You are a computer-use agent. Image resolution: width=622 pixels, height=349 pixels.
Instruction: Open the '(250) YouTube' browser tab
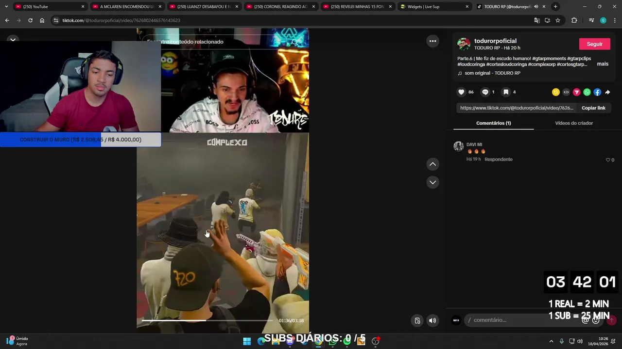[x=49, y=7]
